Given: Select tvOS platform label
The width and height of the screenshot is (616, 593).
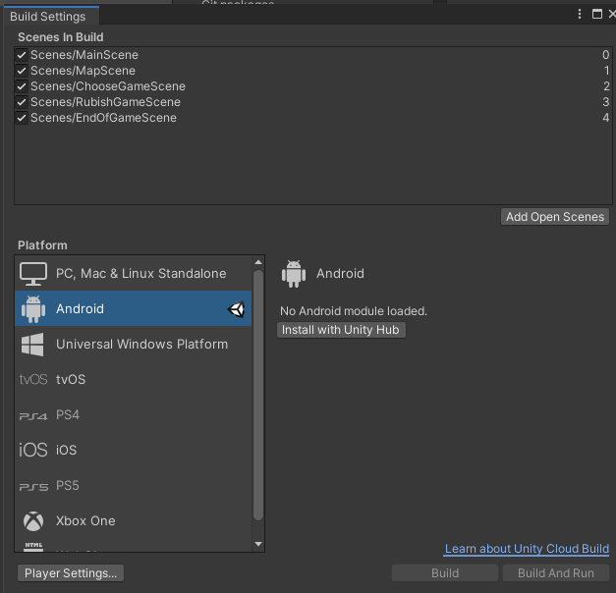Looking at the screenshot, I should coord(71,380).
